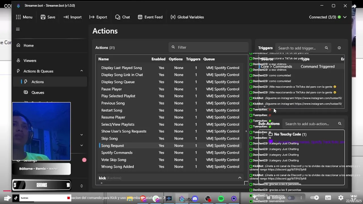
Task: Toggle video player subtitles icon
Action: pos(328,198)
